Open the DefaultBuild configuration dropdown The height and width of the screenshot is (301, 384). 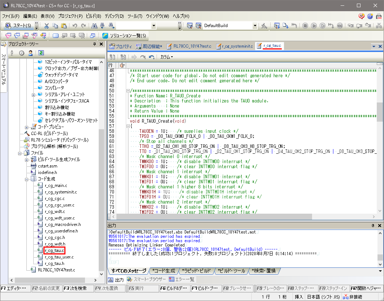click(255, 26)
